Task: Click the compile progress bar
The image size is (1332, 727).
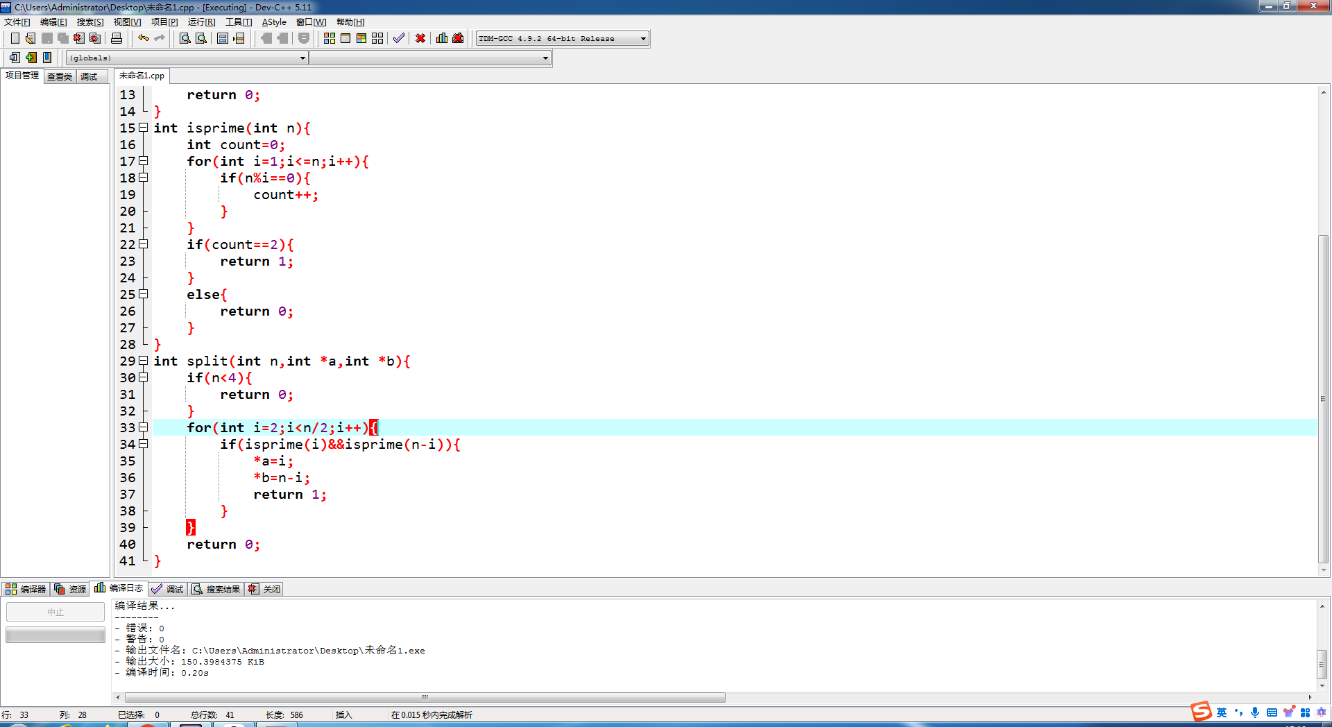Action: 55,635
